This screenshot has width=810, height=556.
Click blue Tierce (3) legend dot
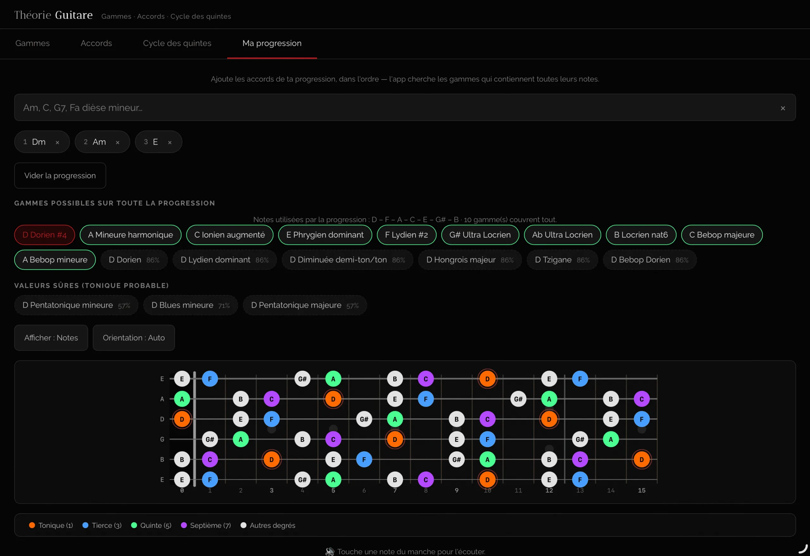[x=85, y=525]
